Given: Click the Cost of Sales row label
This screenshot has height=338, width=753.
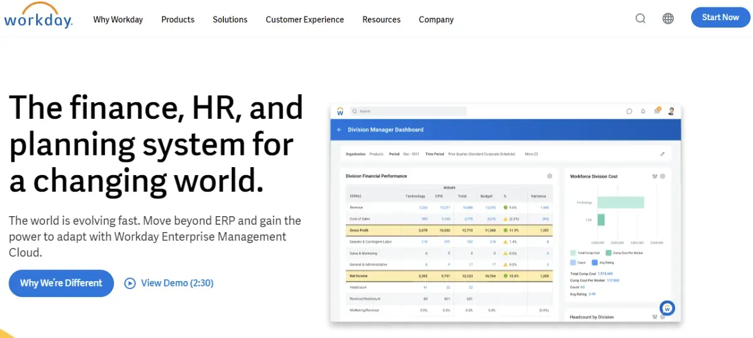Looking at the screenshot, I should [359, 219].
